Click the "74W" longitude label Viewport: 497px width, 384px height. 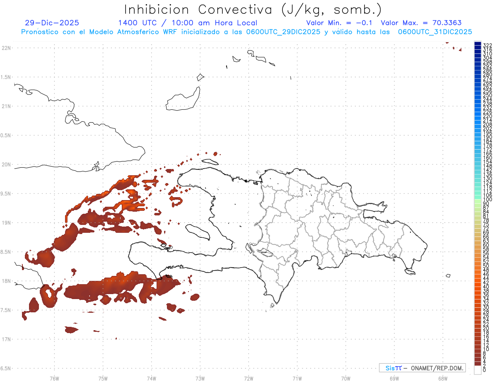point(151,378)
